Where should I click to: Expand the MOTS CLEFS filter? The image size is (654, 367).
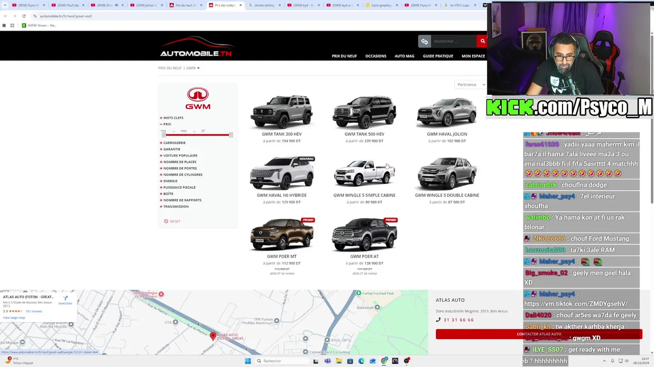click(172, 118)
